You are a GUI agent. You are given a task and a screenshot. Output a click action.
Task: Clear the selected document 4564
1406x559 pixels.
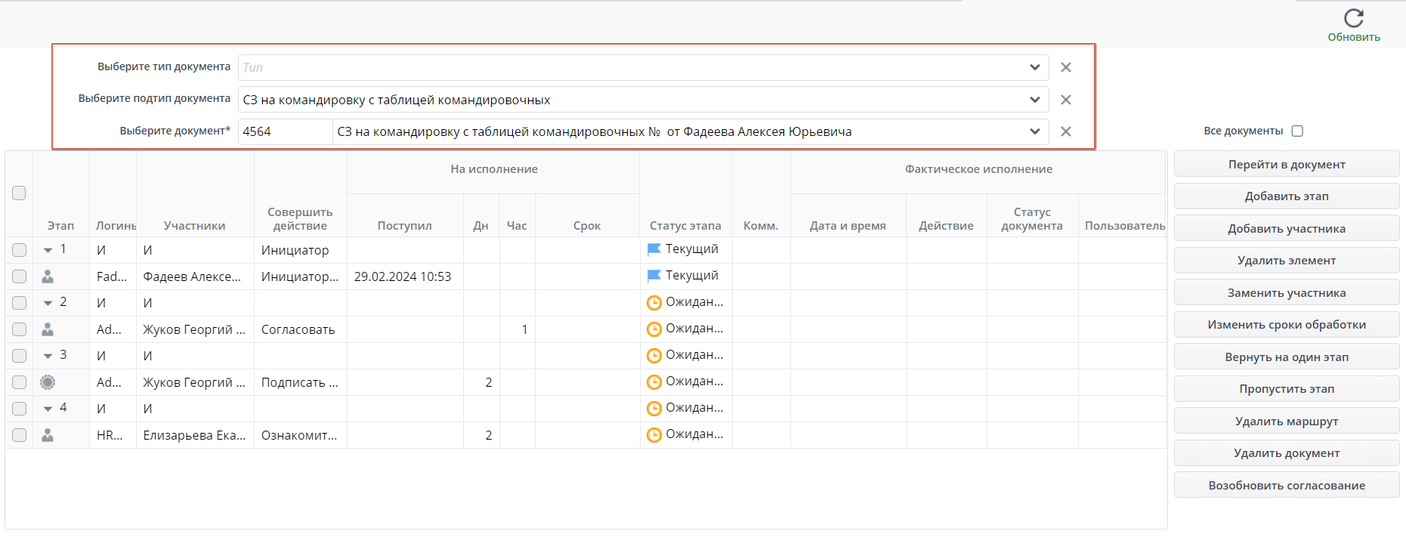tap(1065, 131)
